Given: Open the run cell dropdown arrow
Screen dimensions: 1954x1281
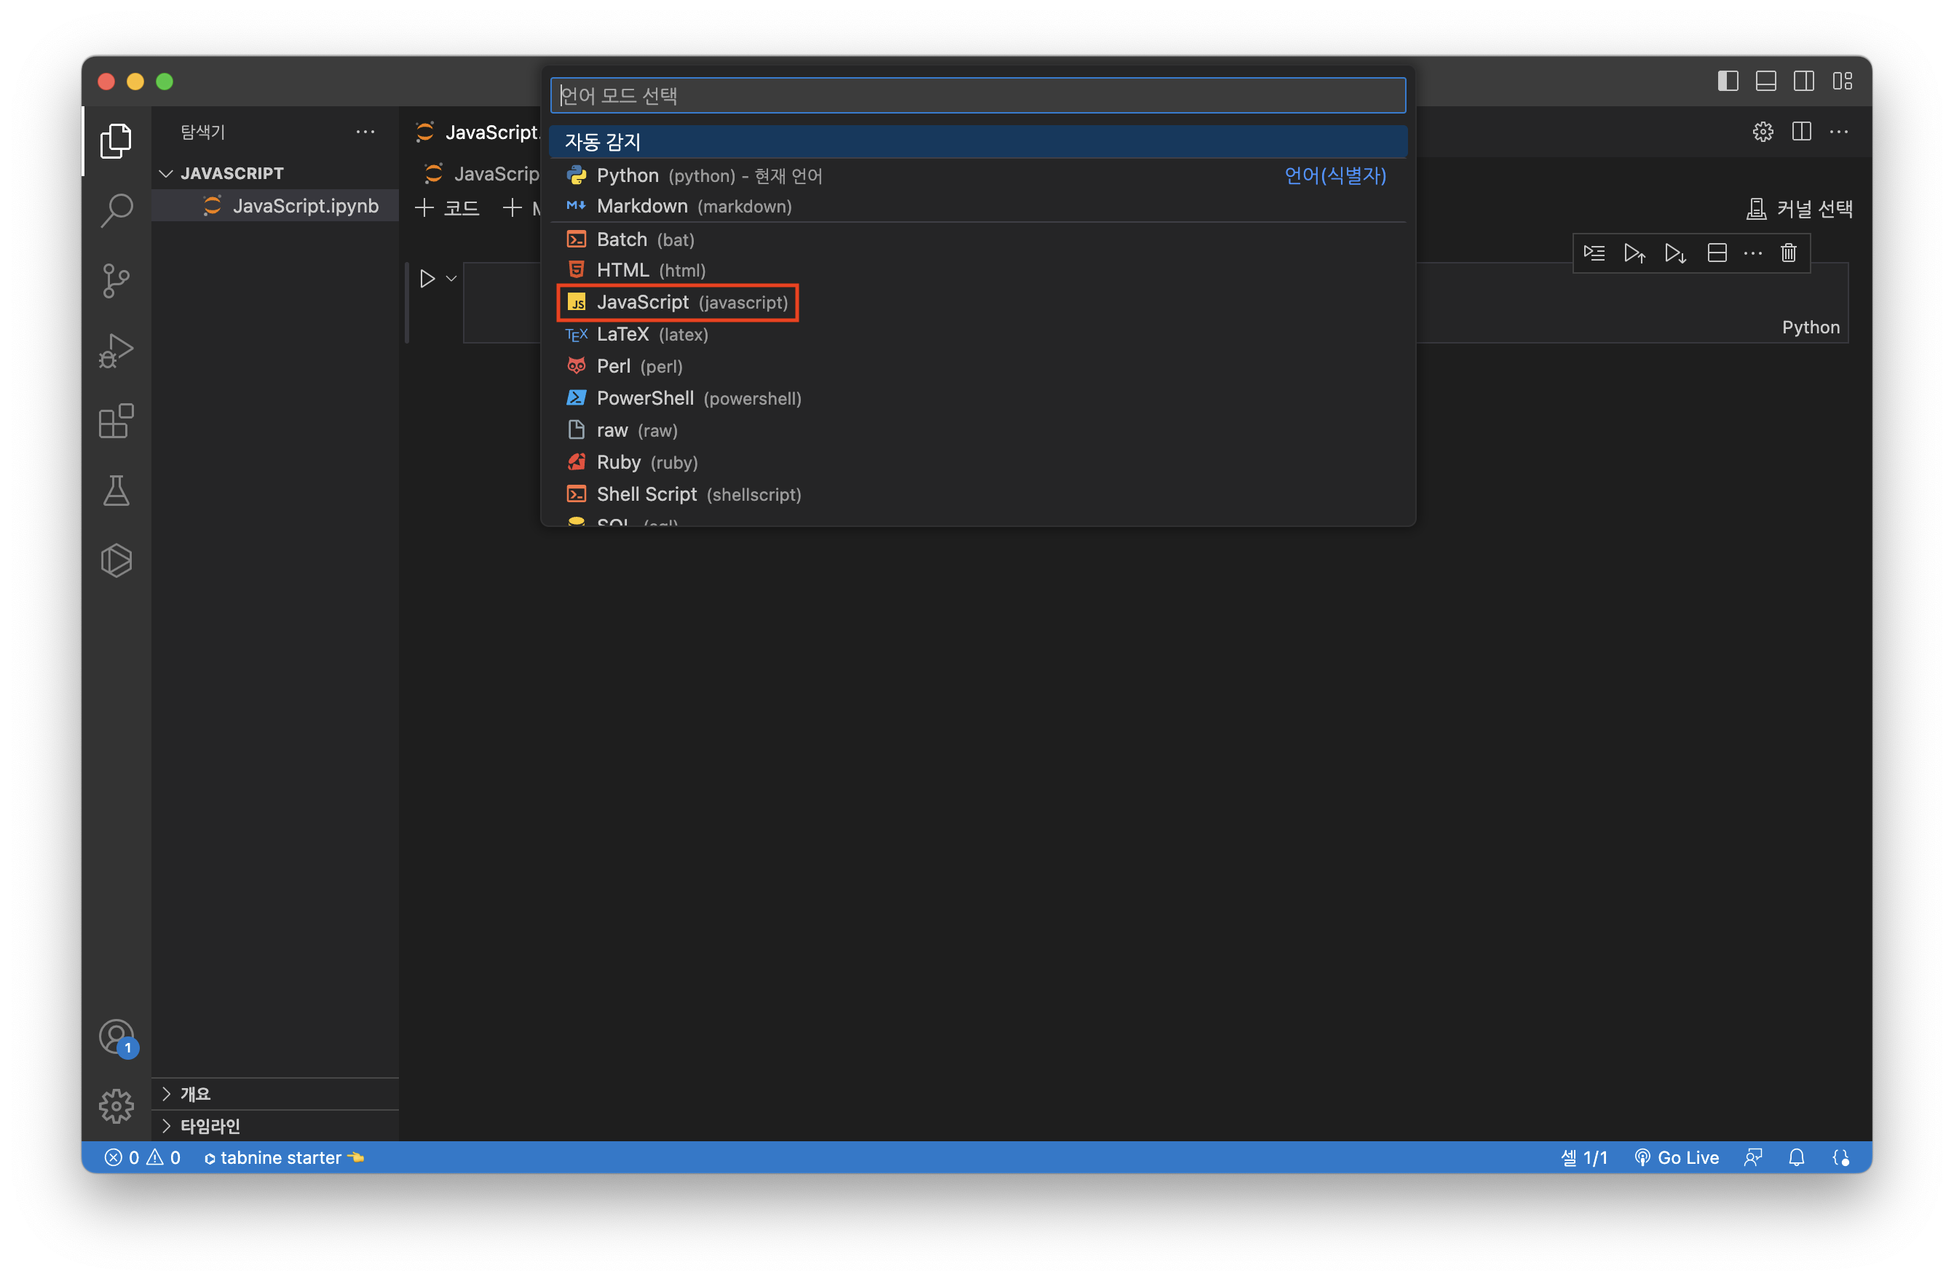Looking at the screenshot, I should click(451, 279).
